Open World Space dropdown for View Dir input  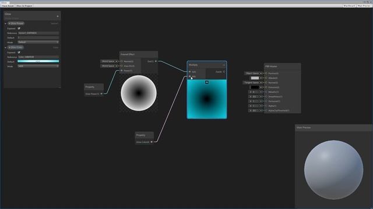point(109,66)
